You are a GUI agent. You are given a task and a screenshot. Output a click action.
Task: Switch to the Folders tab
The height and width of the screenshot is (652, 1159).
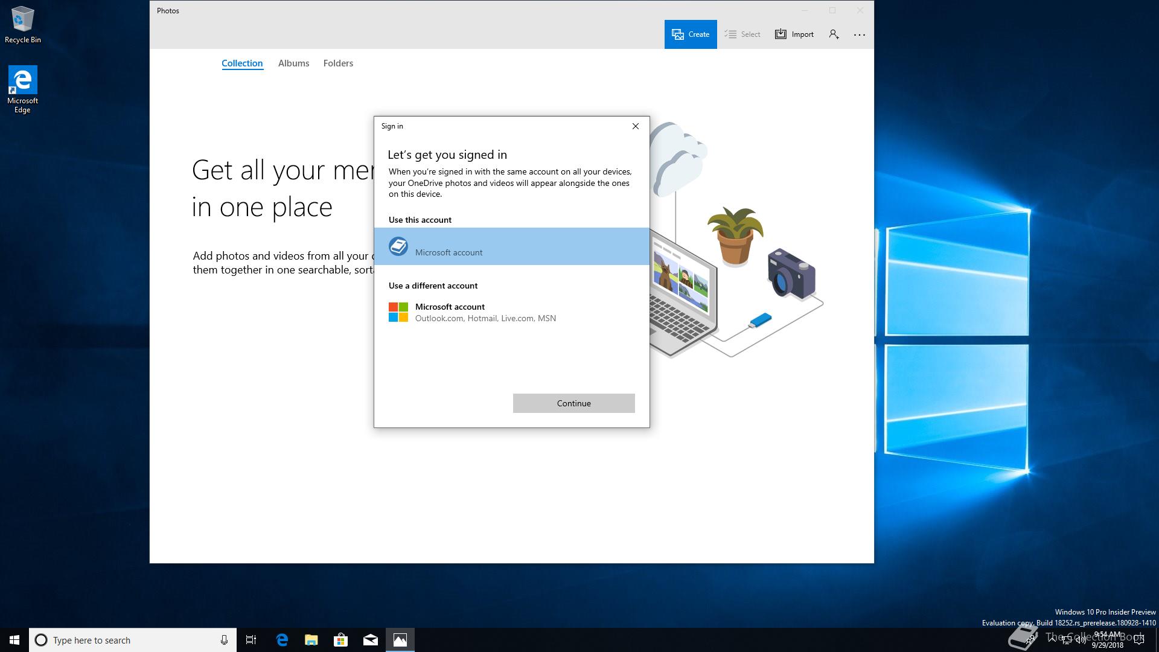pos(338,63)
